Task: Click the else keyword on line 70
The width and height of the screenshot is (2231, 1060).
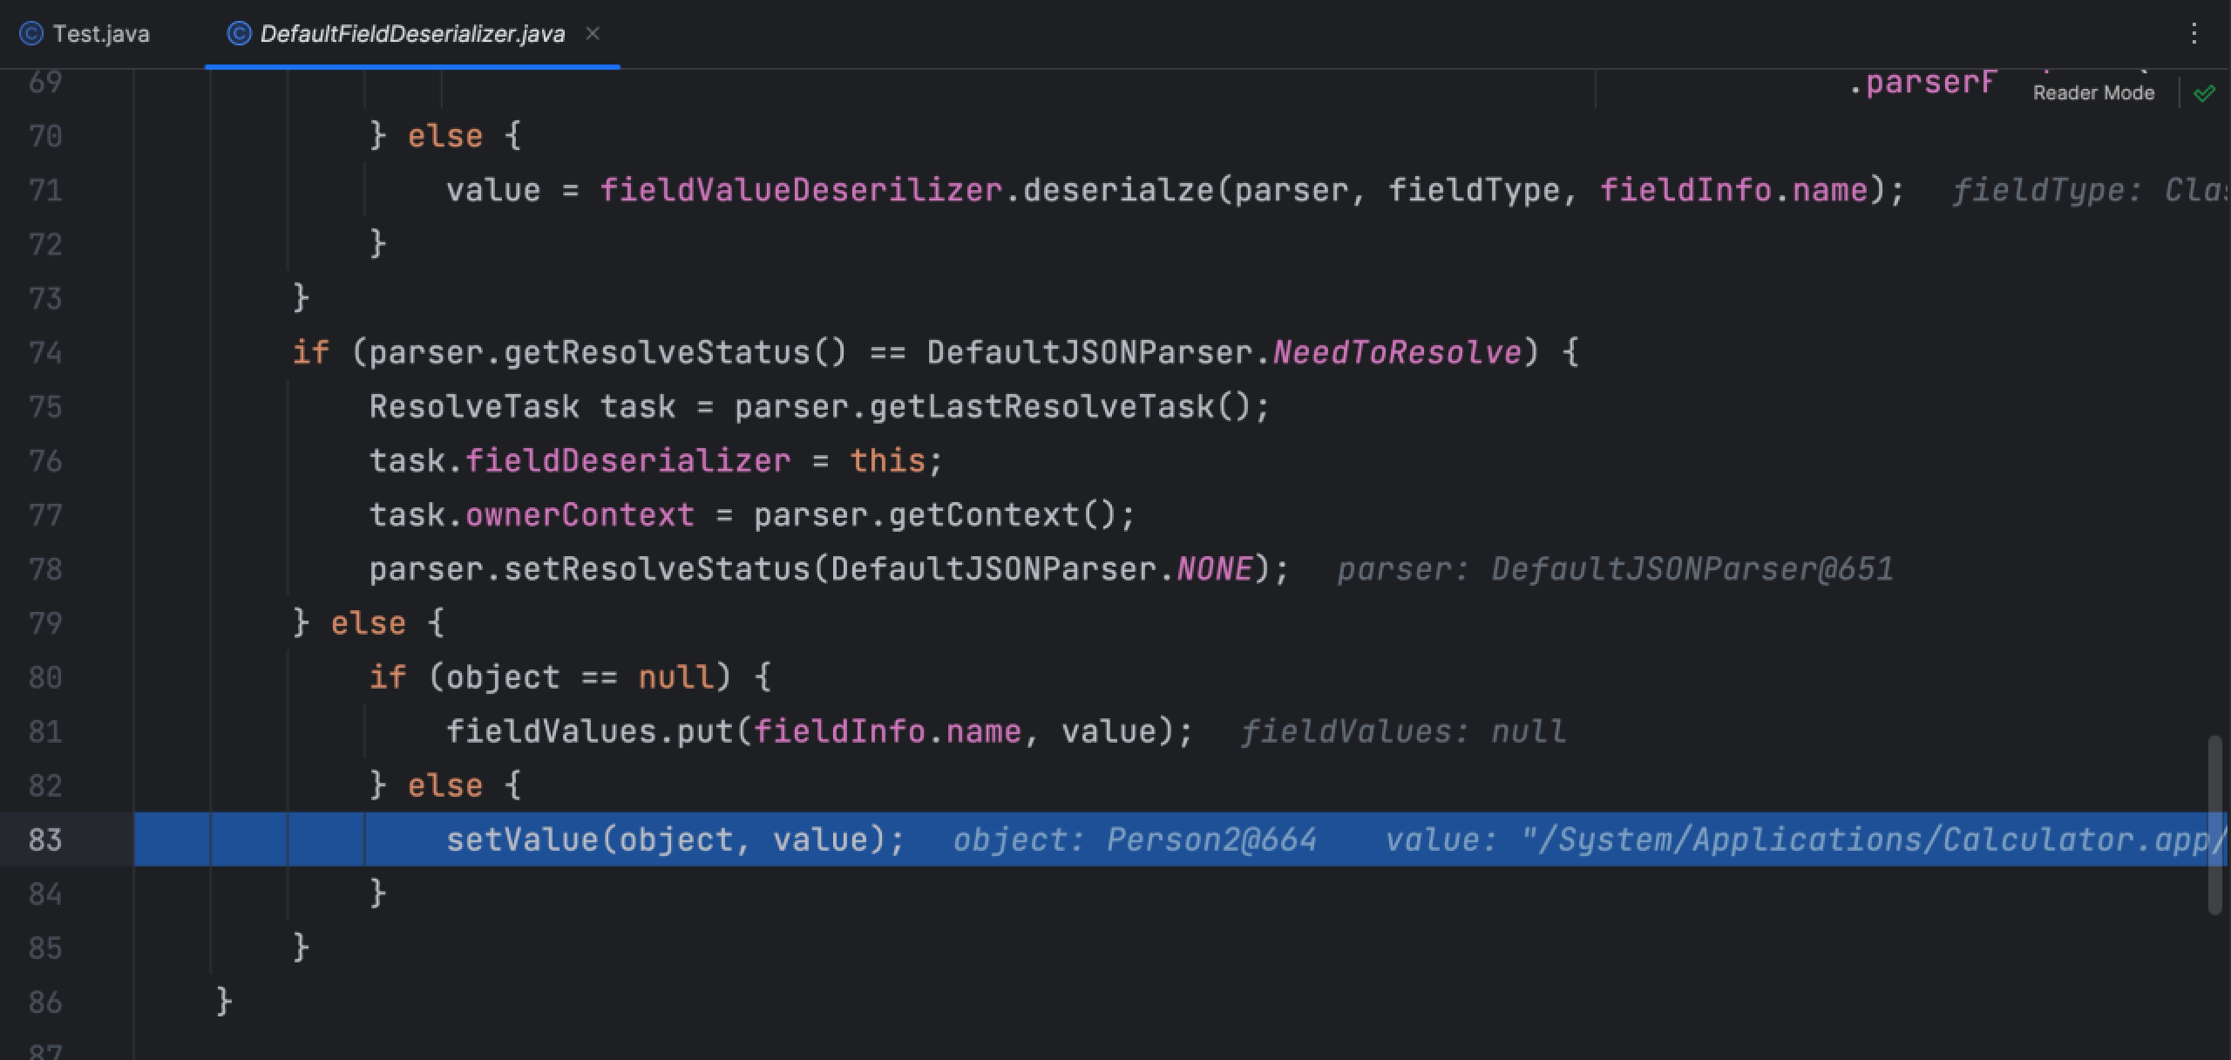Action: (x=444, y=136)
